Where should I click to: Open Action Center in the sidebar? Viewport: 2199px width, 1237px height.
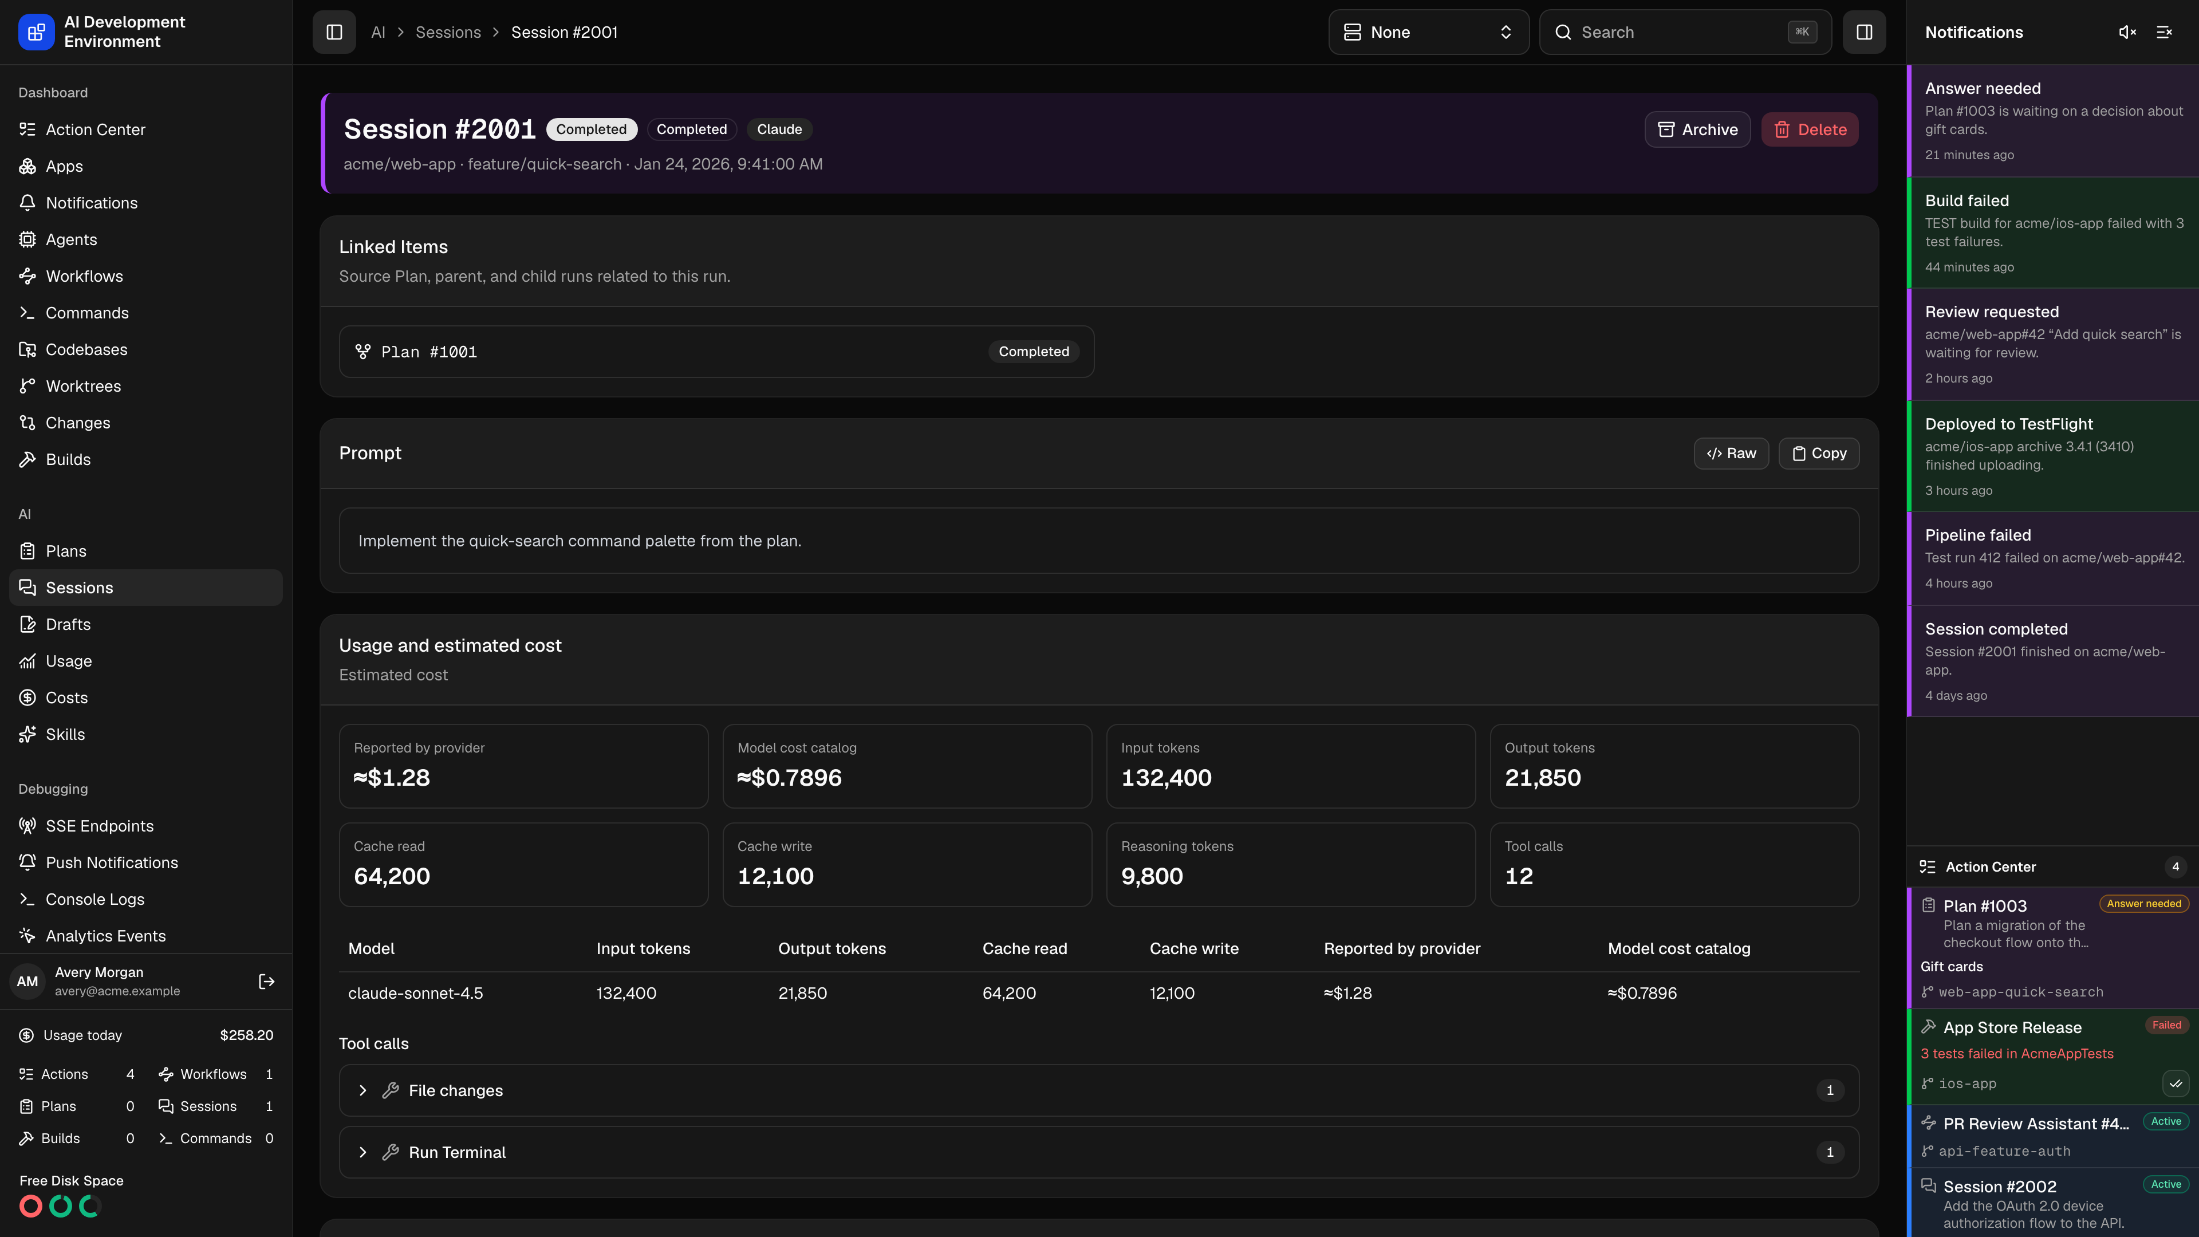pos(146,130)
